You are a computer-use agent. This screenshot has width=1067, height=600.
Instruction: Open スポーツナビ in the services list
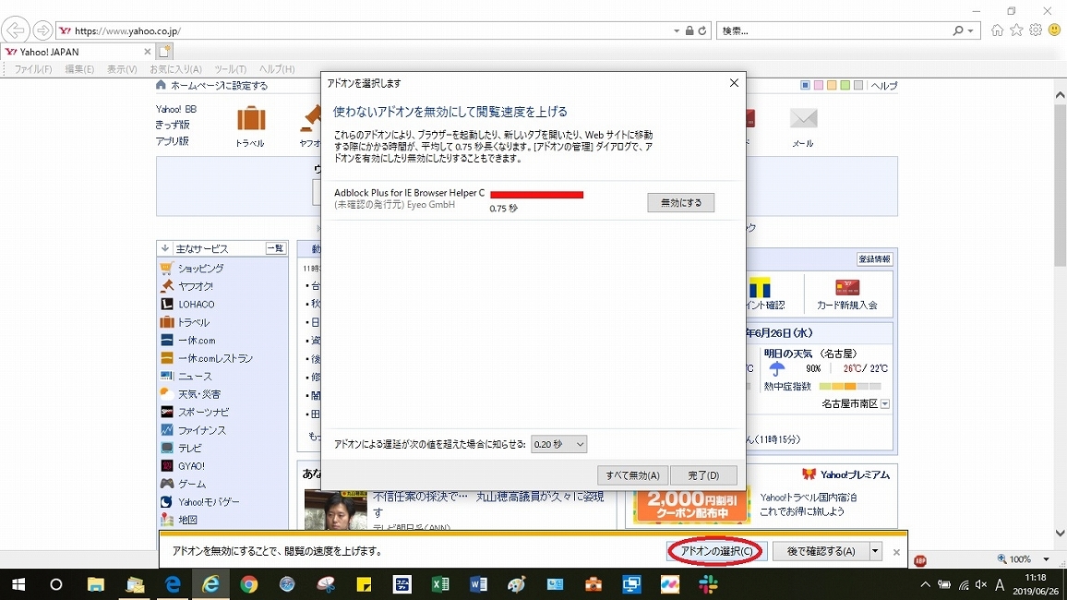(x=203, y=413)
